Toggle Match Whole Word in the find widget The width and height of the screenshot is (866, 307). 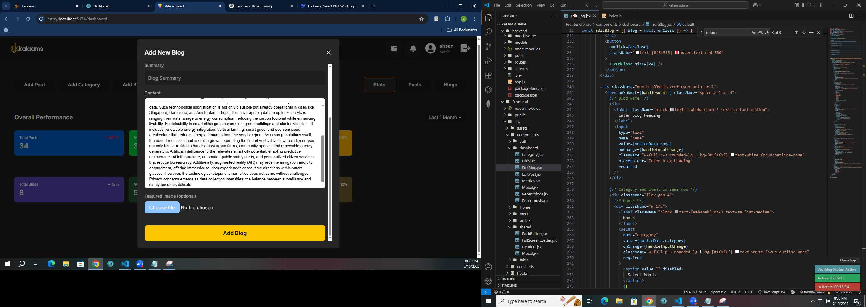760,32
